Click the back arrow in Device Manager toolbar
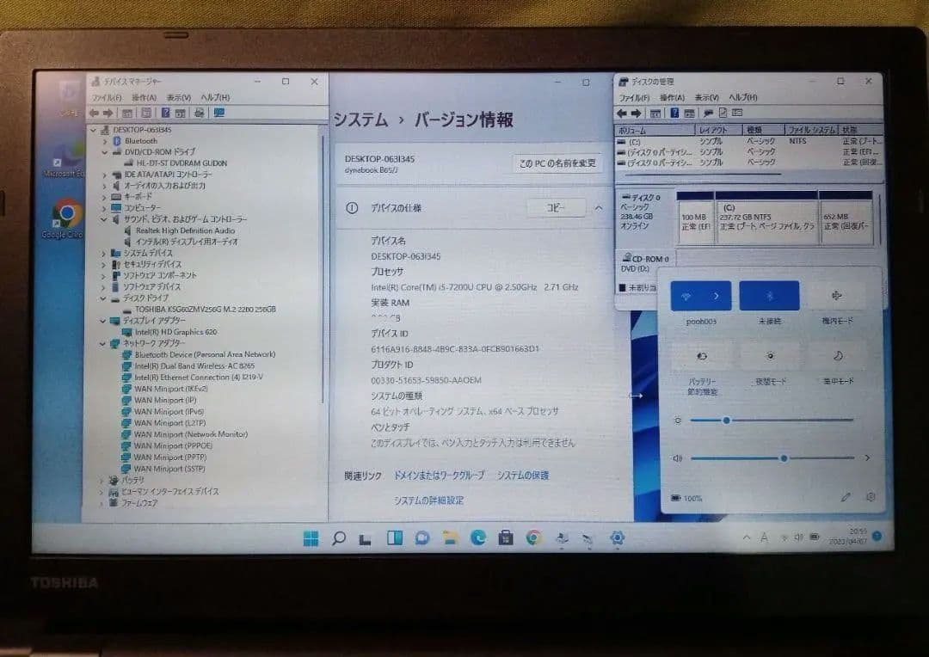Viewport: 929px width, 657px height. coord(94,113)
